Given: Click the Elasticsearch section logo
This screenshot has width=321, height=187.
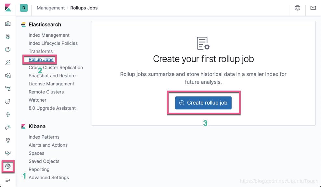Looking at the screenshot, I should click(x=23, y=25).
